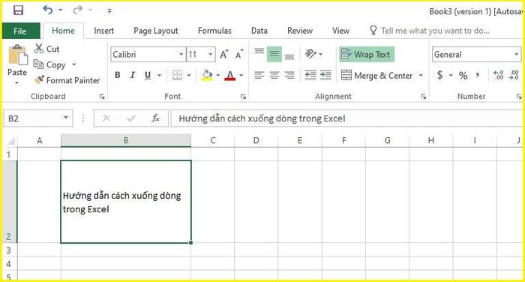Apply the Percent Style format
The height and width of the screenshot is (282, 525).
(463, 75)
